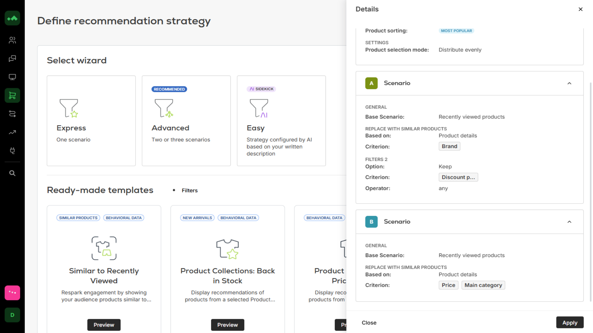
Task: Click the Close button in Details footer
Action: click(x=369, y=323)
